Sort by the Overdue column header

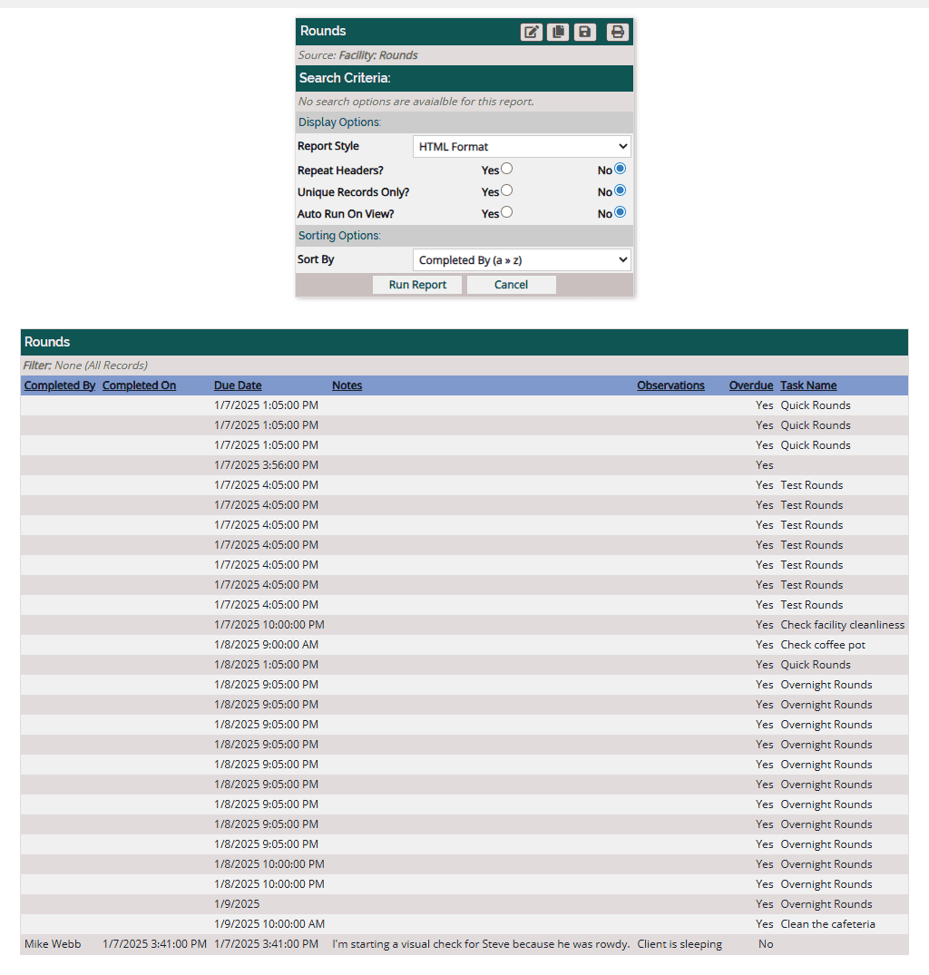[x=751, y=385]
